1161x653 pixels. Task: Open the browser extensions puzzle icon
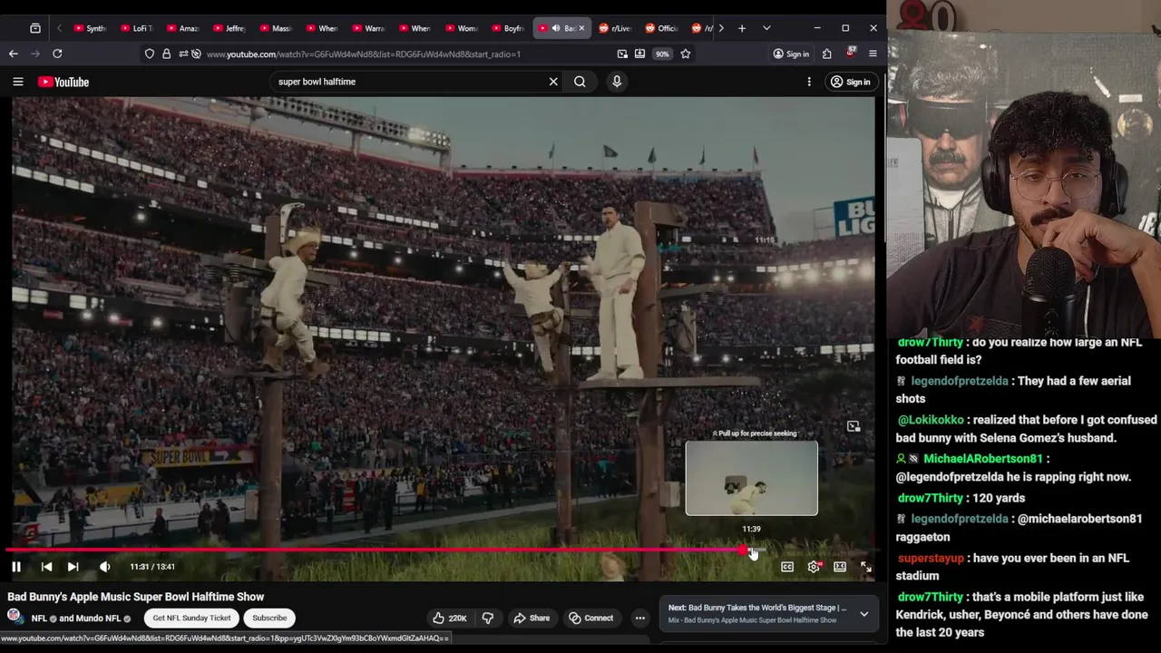pos(826,54)
